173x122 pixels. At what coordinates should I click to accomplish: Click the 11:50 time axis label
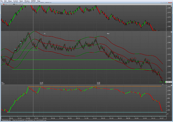[x=86, y=118]
